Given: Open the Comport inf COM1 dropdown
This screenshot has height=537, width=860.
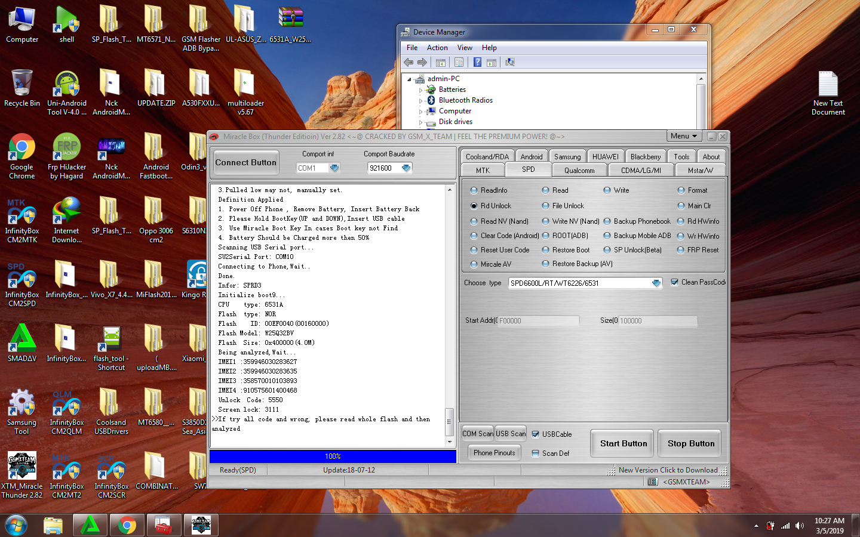Looking at the screenshot, I should point(334,168).
